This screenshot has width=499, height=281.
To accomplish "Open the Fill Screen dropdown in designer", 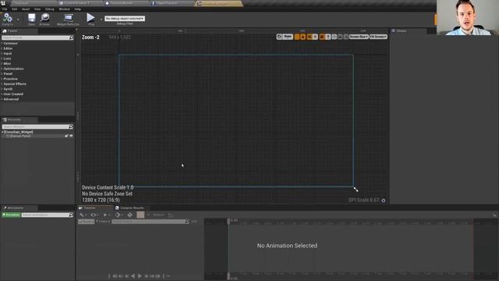I will click(x=378, y=37).
